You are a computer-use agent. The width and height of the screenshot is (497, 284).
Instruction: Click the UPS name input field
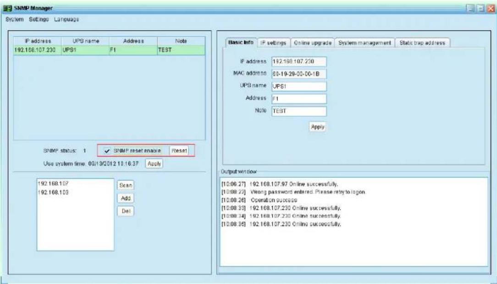pos(299,86)
